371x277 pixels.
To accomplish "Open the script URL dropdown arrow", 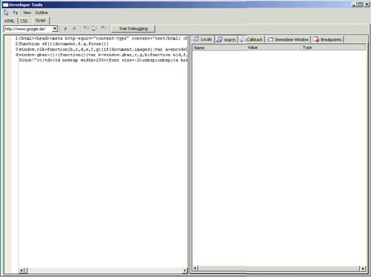I will pyautogui.click(x=55, y=29).
